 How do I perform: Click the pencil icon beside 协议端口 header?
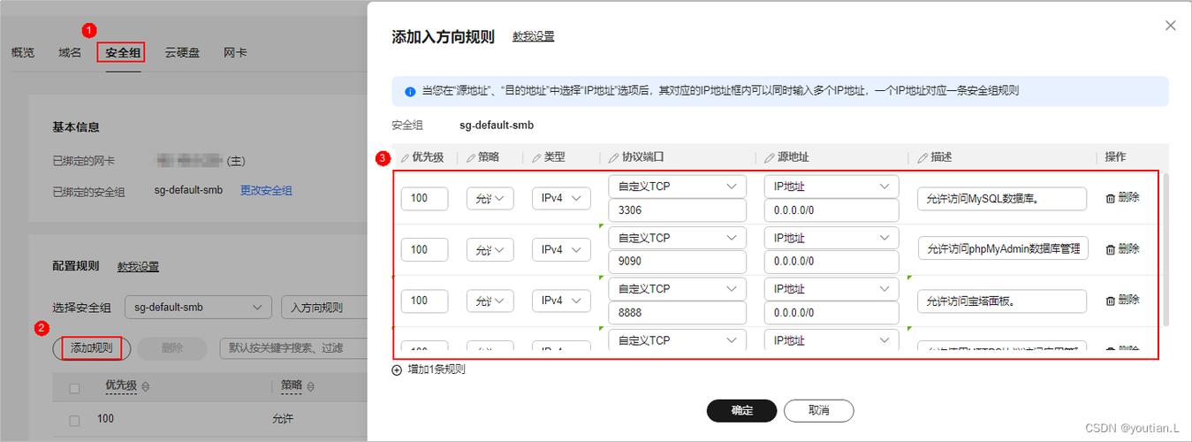pyautogui.click(x=614, y=157)
